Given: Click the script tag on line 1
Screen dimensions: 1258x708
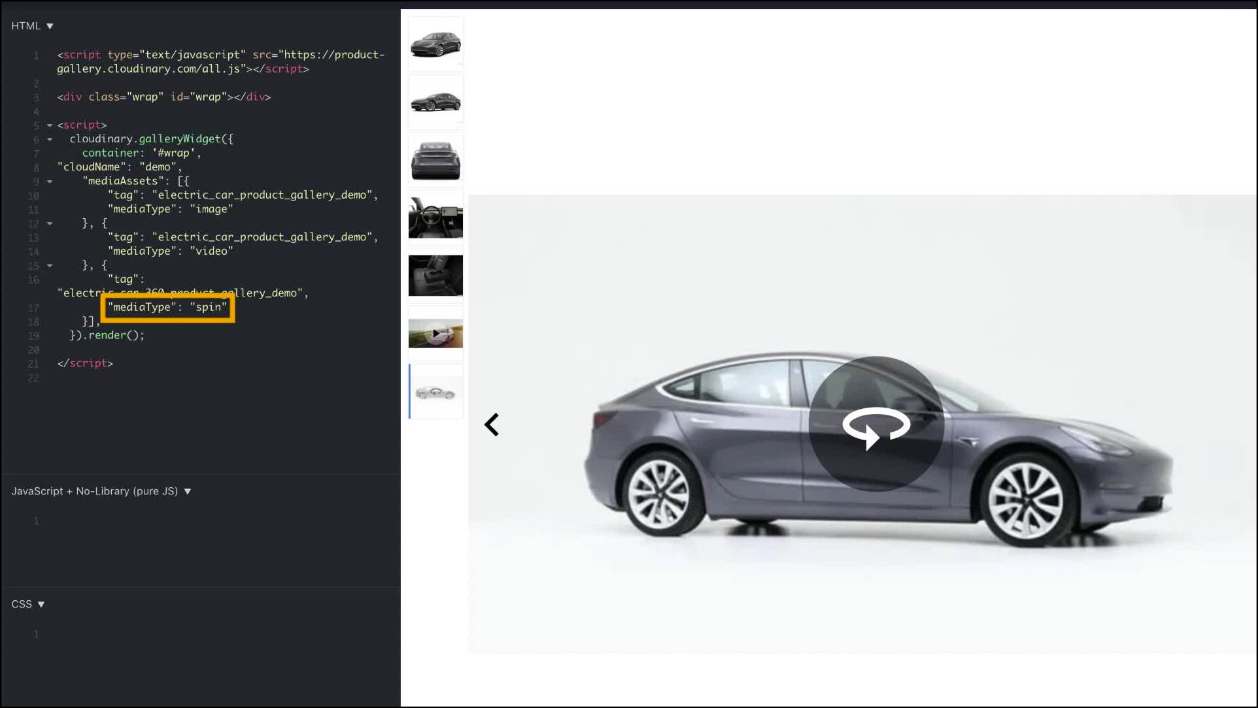Looking at the screenshot, I should 80,55.
